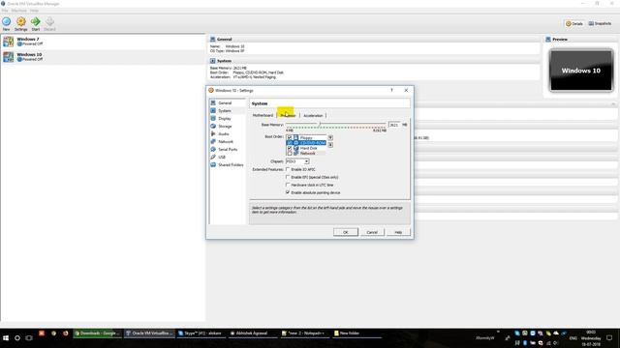Toggle the Hard Disk boot order checkbox
This screenshot has width=620, height=348.
pyautogui.click(x=290, y=148)
